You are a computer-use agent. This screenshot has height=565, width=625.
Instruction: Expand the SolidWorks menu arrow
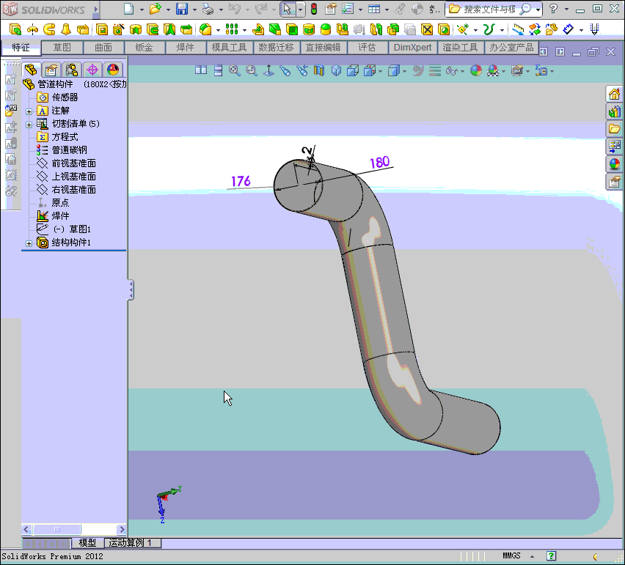pyautogui.click(x=96, y=9)
